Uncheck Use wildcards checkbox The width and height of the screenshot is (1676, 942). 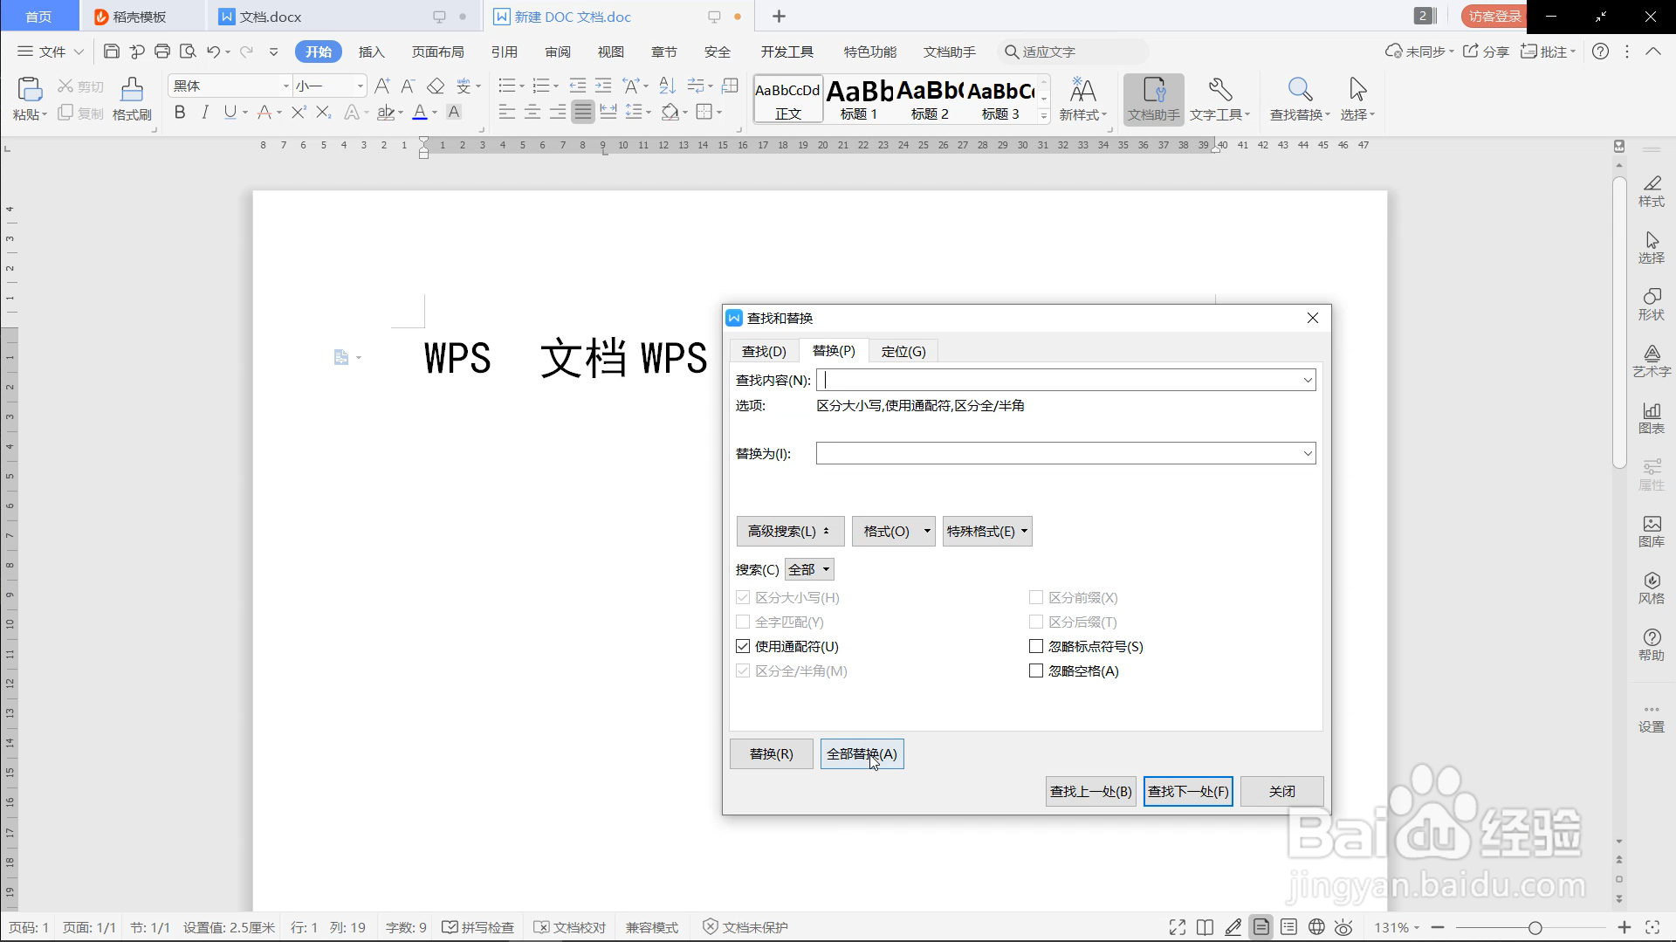point(743,646)
